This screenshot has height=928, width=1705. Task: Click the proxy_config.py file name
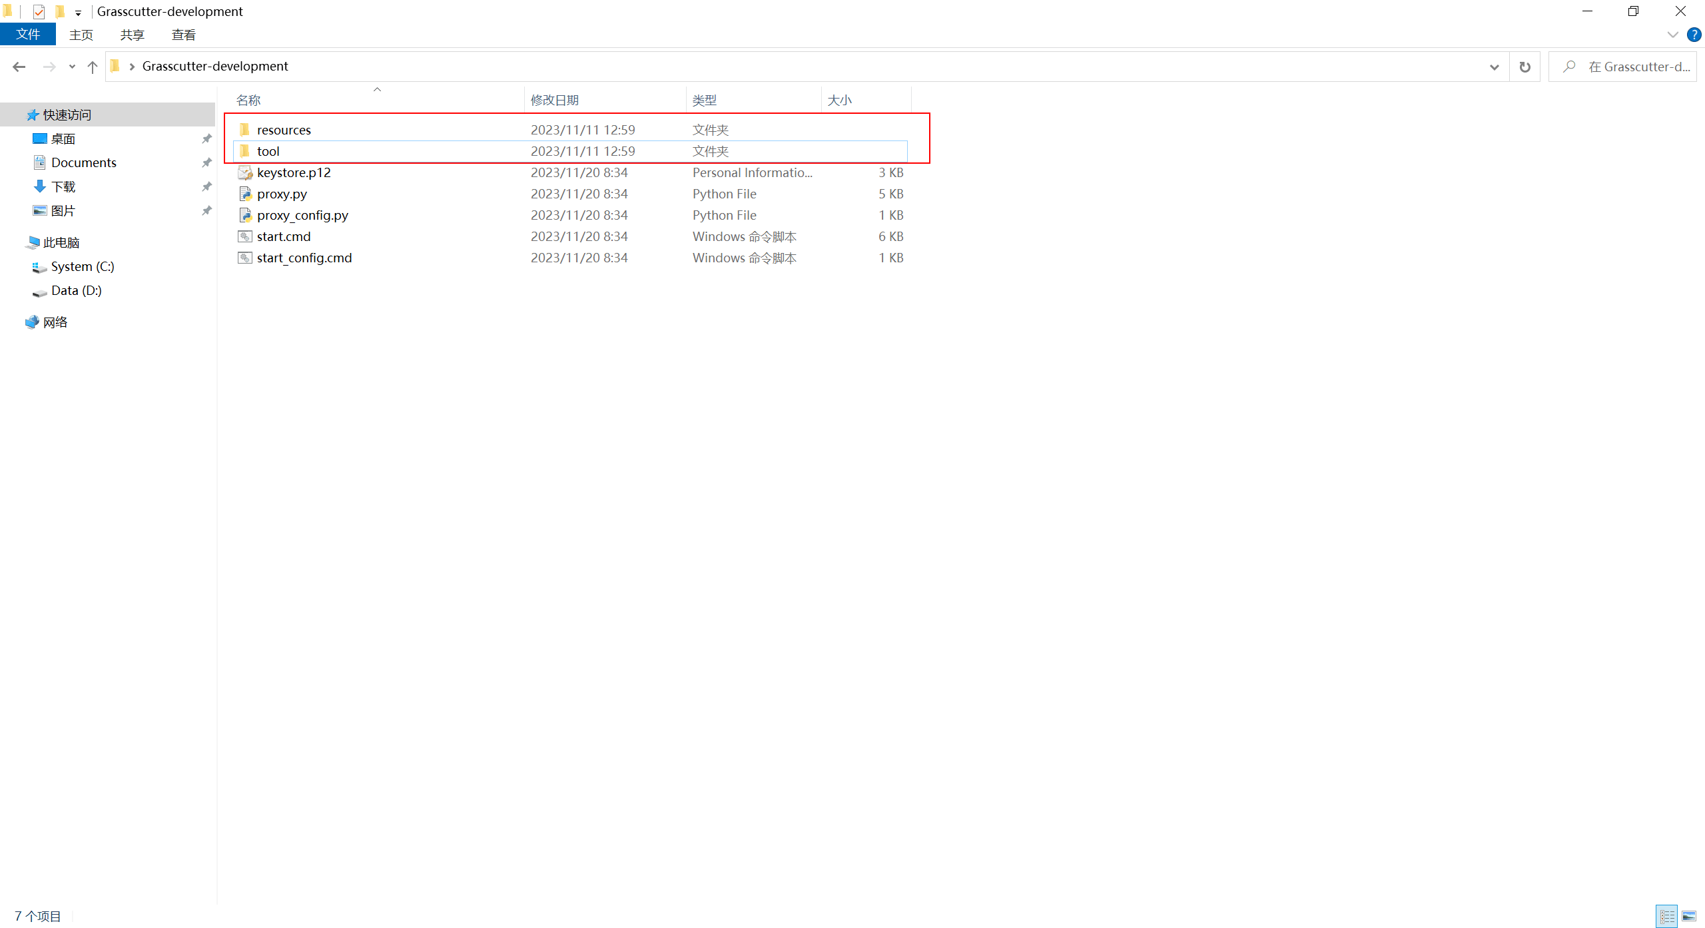coord(302,216)
